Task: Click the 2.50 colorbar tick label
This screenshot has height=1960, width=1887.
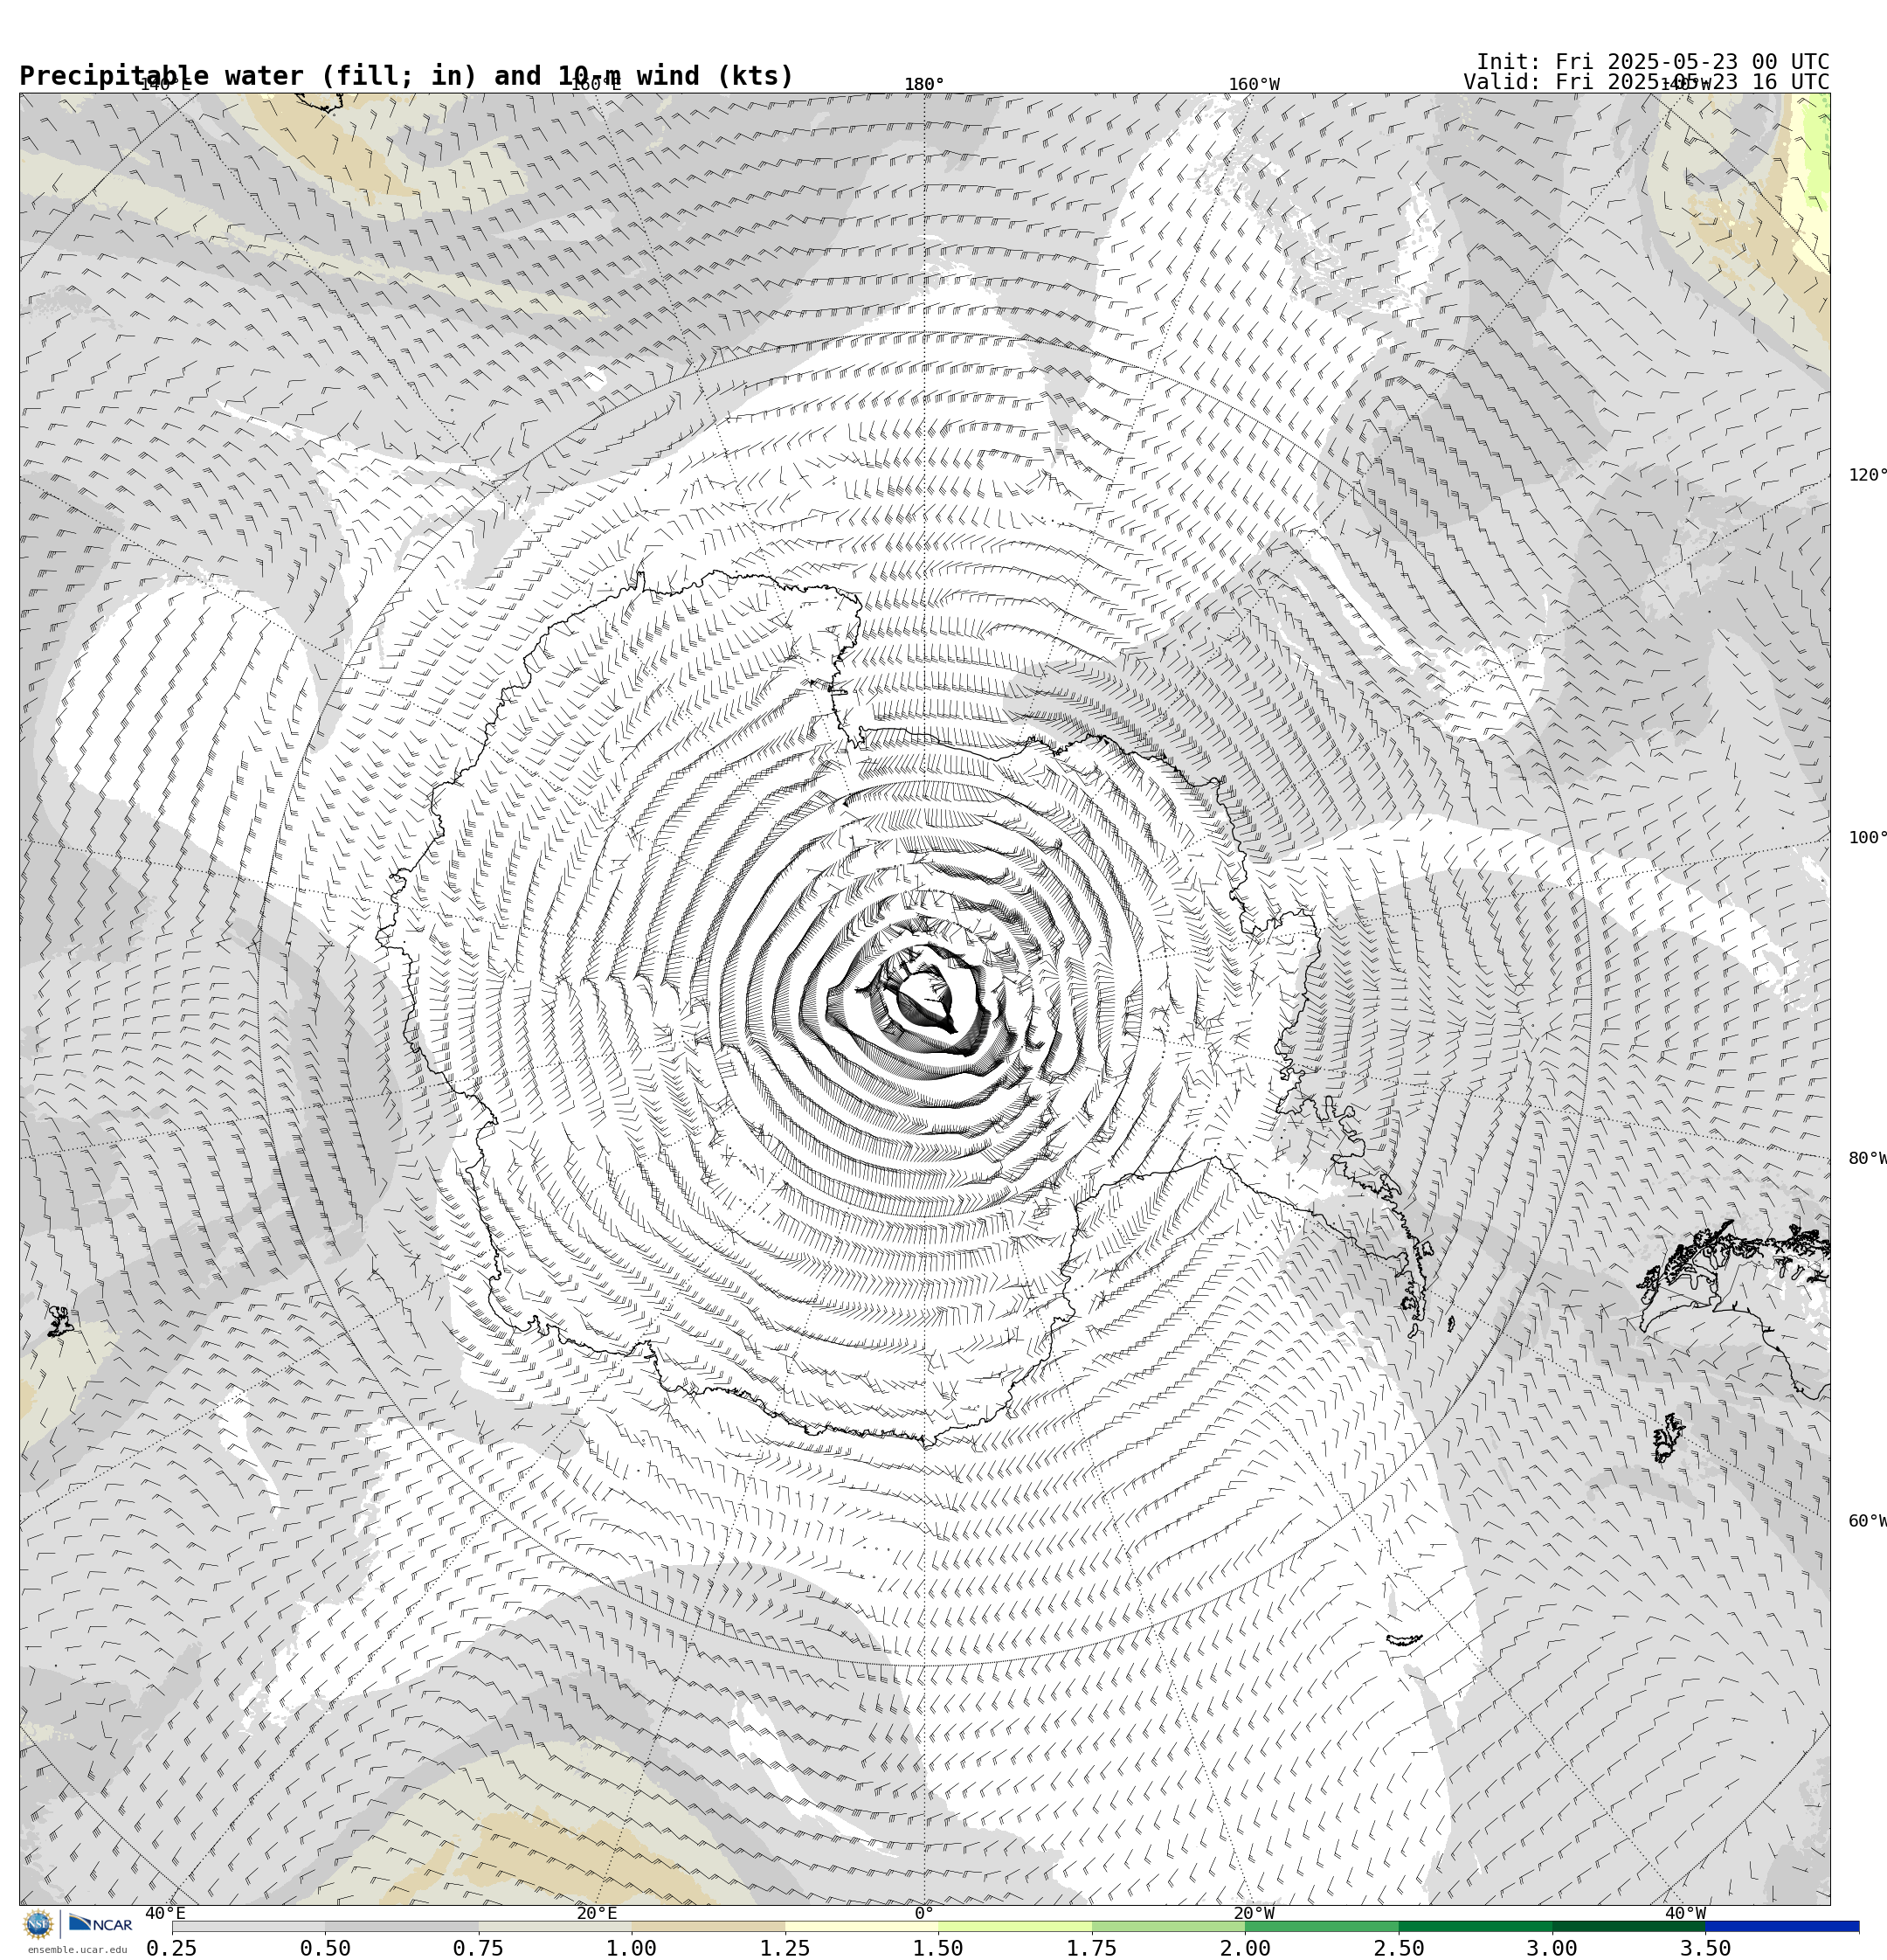Action: tap(1399, 1948)
